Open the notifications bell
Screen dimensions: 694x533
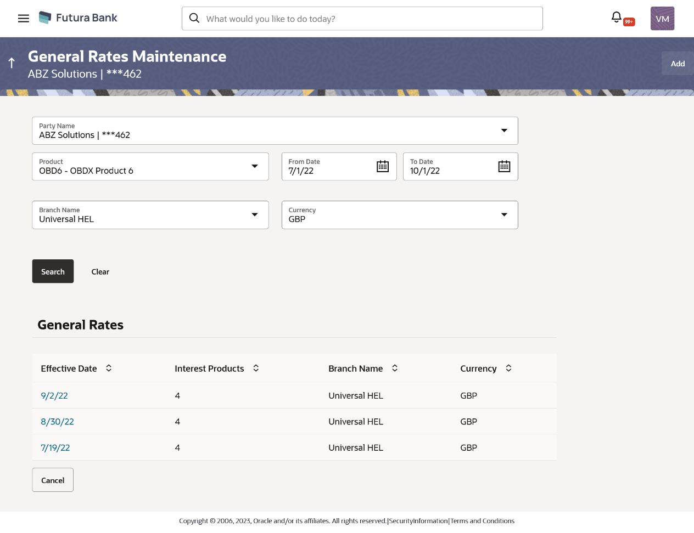(617, 18)
